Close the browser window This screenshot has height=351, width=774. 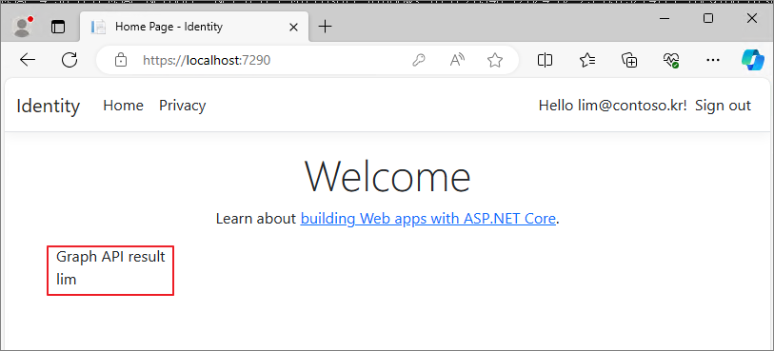[x=752, y=18]
